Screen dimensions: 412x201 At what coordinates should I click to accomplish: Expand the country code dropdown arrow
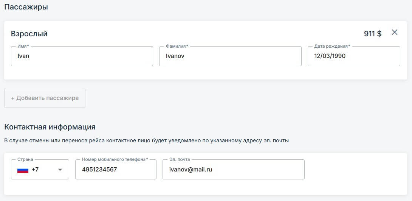[x=60, y=170]
